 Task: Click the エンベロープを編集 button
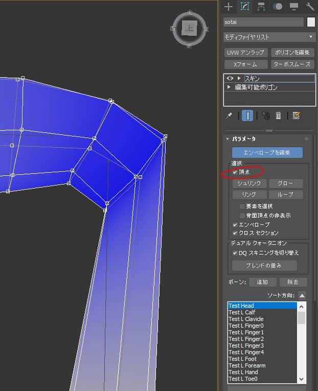tap(267, 153)
